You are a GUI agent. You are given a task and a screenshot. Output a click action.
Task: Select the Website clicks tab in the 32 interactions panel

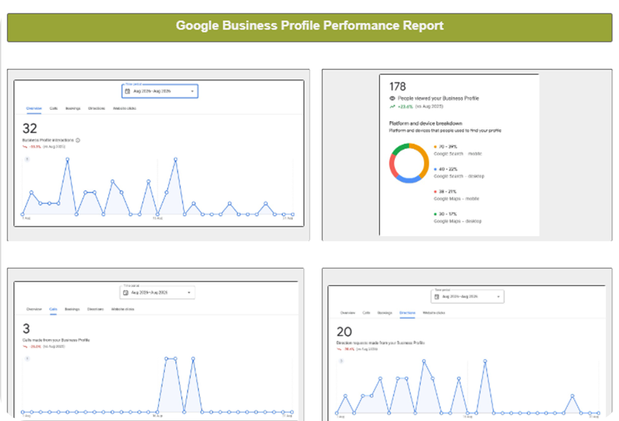[124, 108]
